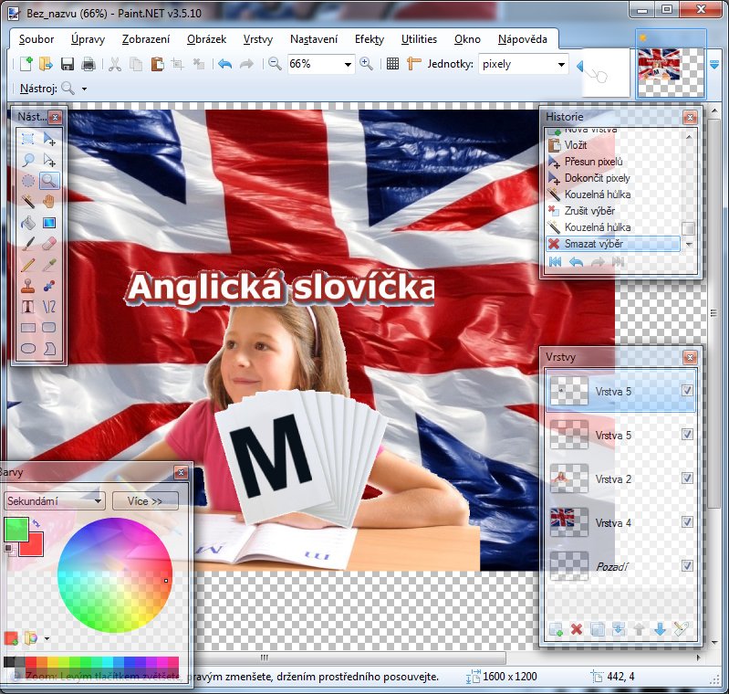729x694 pixels.
Task: Click Rewind to first step in Historie
Action: [555, 262]
